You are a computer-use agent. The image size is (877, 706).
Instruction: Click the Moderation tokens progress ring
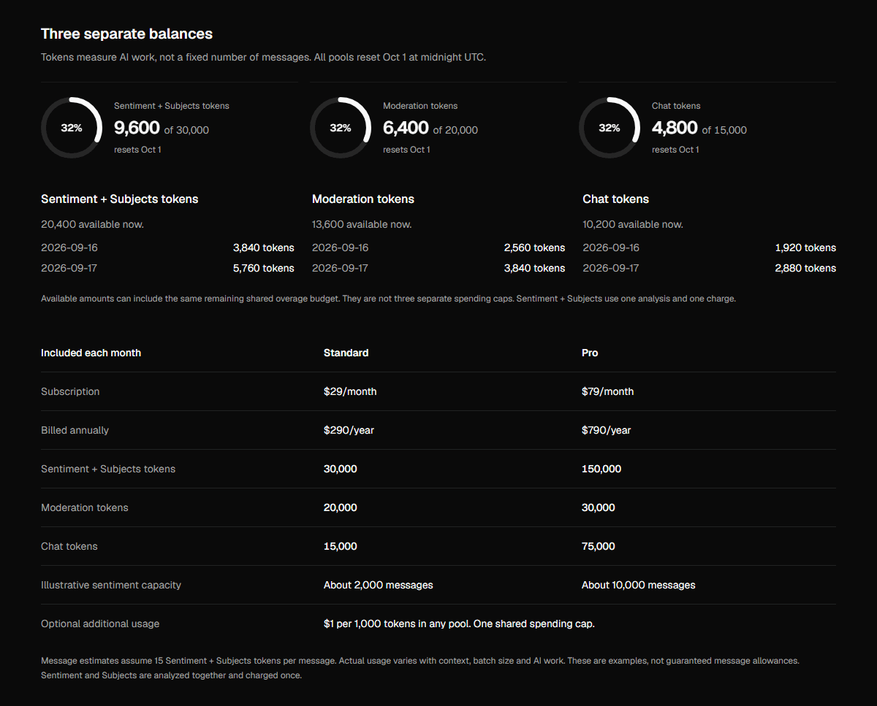pyautogui.click(x=341, y=128)
